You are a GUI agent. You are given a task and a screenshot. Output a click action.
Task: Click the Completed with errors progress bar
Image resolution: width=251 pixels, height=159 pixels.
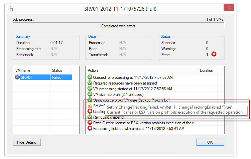(x=118, y=26)
